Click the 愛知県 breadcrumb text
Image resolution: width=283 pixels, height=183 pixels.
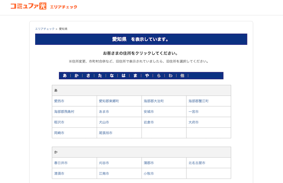(63, 29)
